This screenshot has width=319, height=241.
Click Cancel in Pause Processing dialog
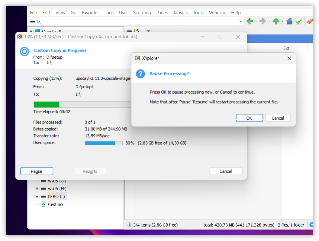(x=278, y=118)
